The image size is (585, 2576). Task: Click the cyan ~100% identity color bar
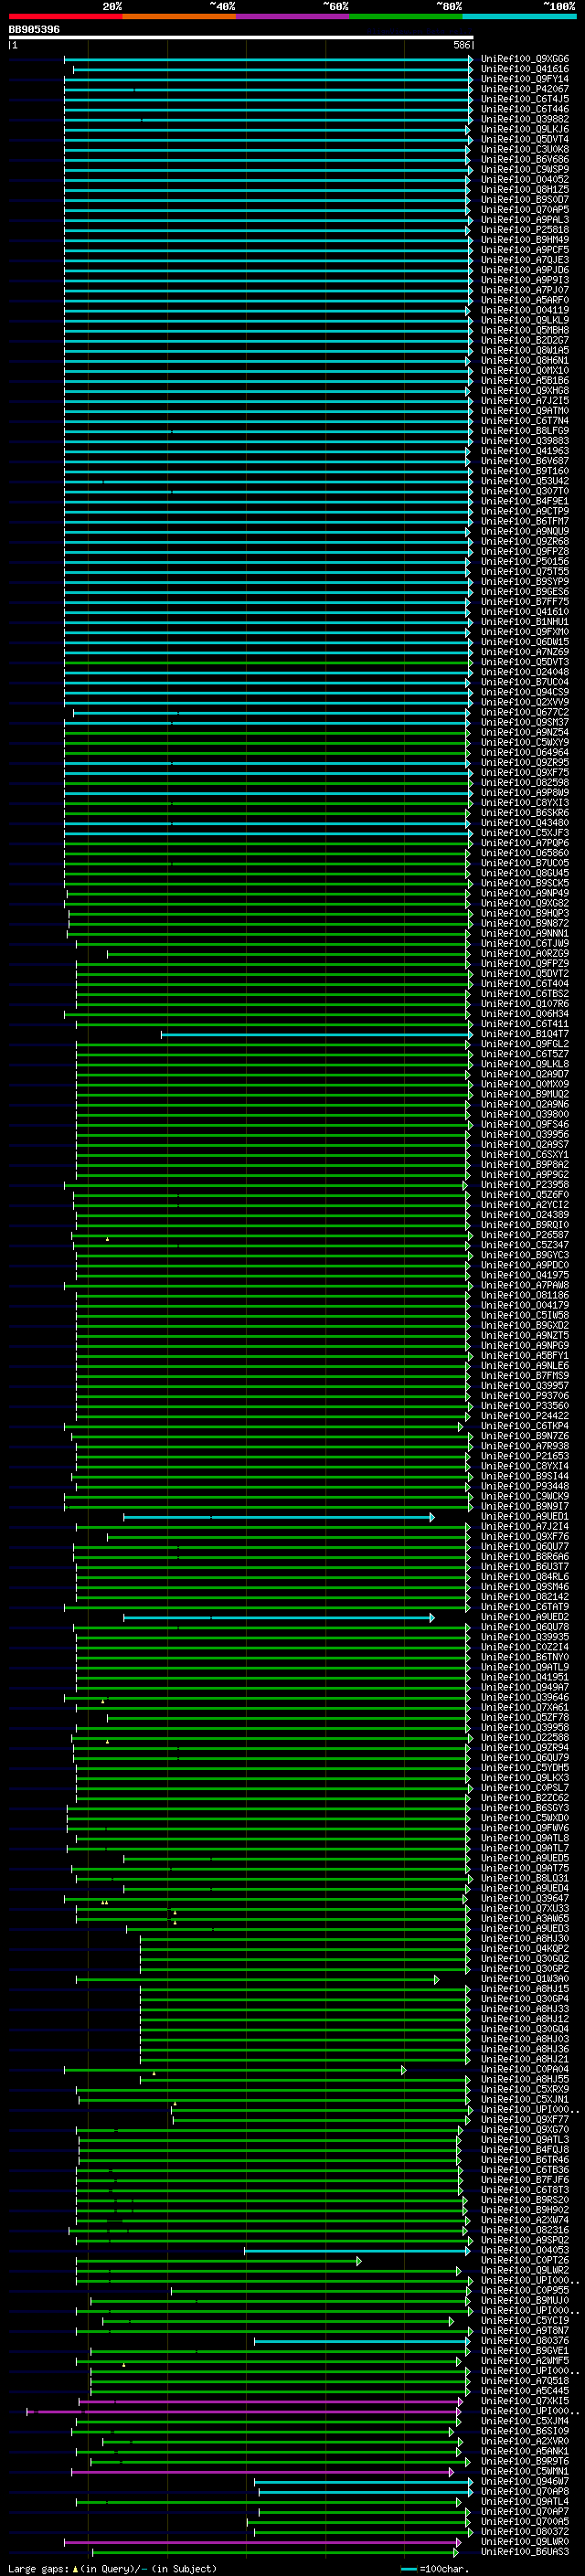[520, 16]
